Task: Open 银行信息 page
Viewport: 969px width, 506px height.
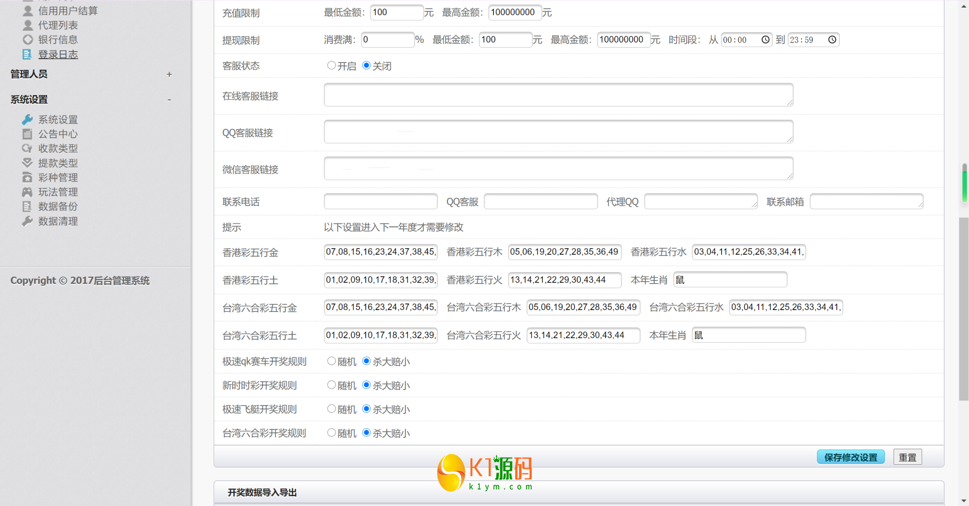Action: tap(58, 40)
